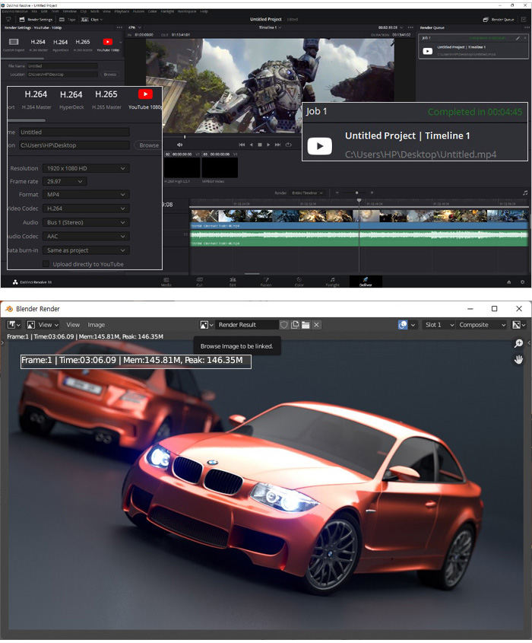Jump to first frame in DaVinci viewer
Viewport: 532px width, 643px height.
point(242,145)
